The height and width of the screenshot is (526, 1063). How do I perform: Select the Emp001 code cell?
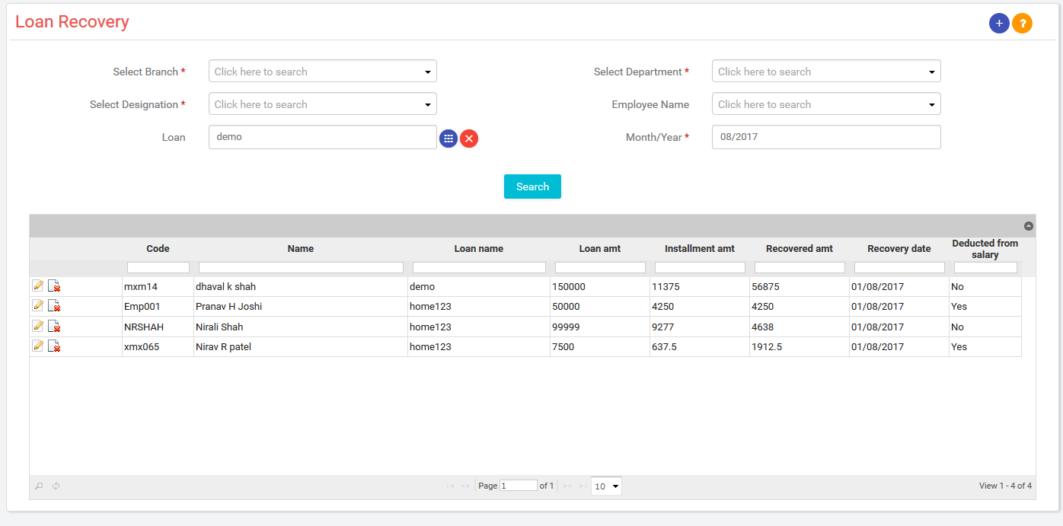[158, 307]
